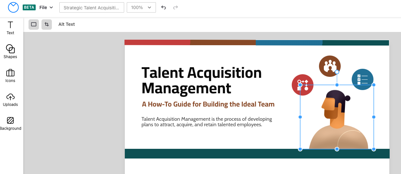This screenshot has height=174, width=401.
Task: Open the Uploads panel
Action: 10,99
